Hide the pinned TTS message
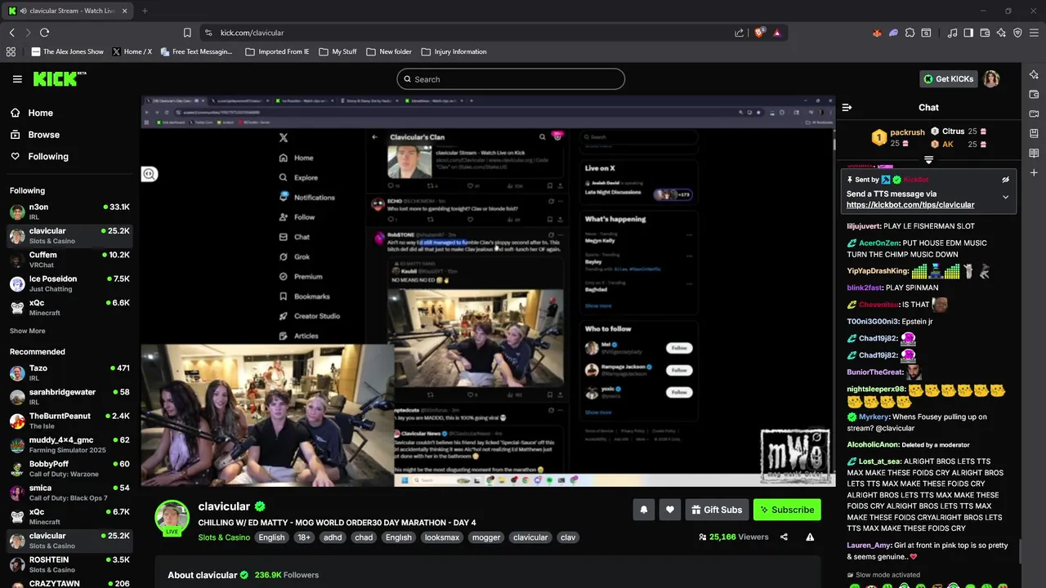 [x=1005, y=180]
